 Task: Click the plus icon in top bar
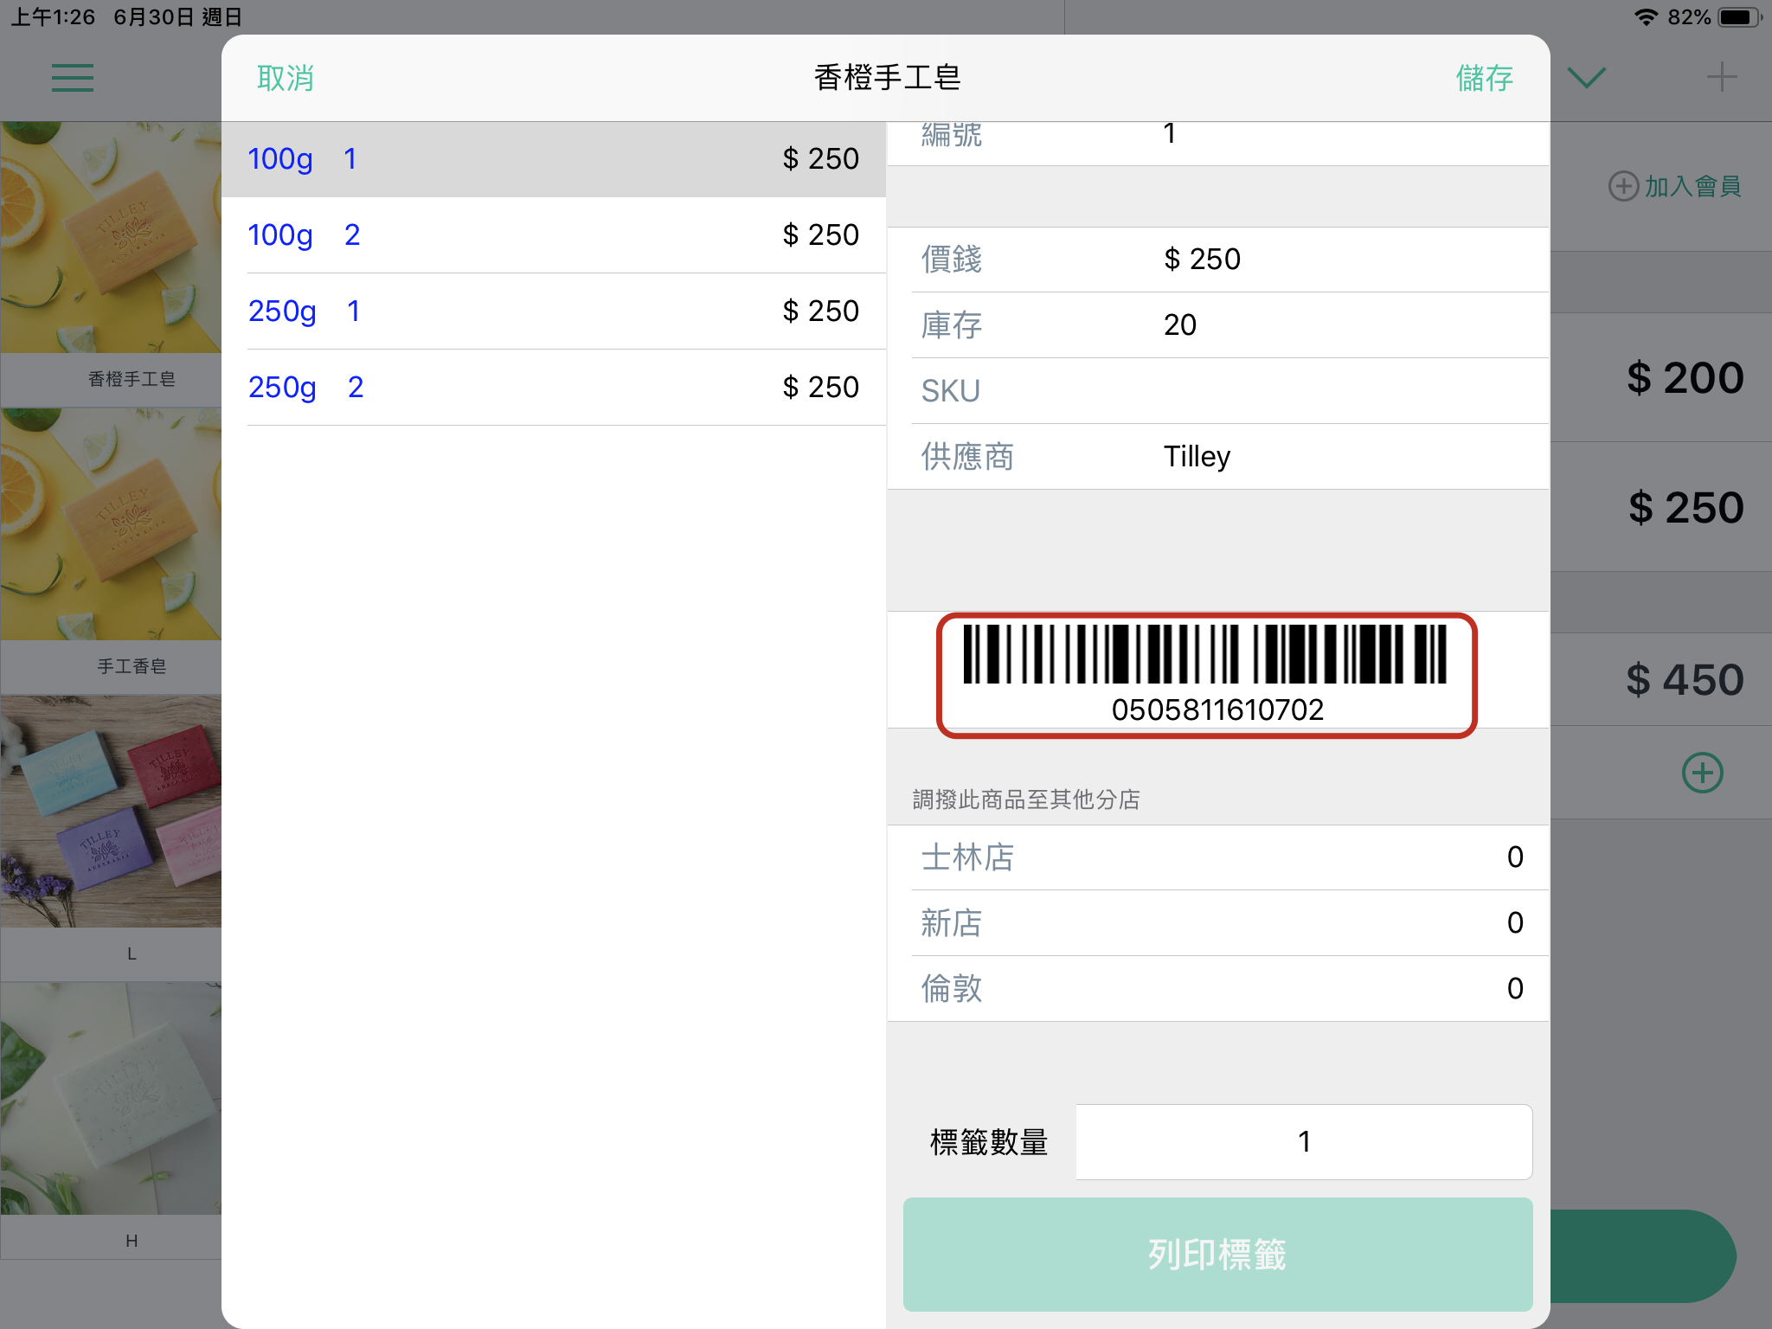click(1721, 78)
